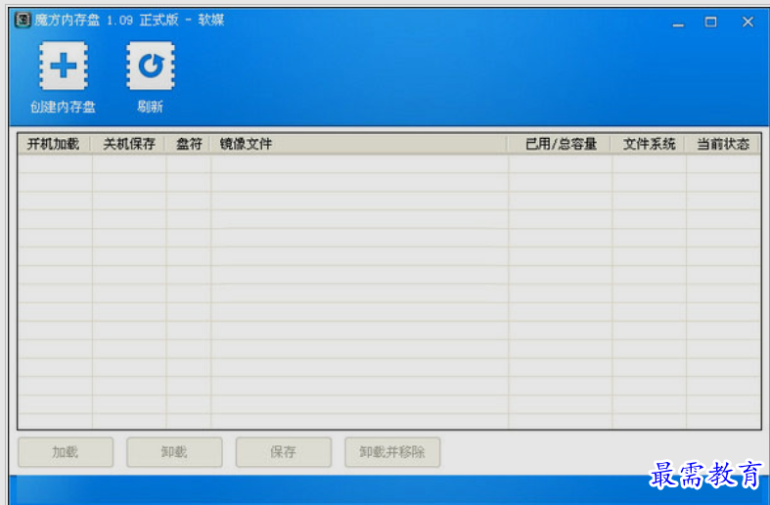Click the 卸载 button
This screenshot has height=505, width=770.
click(x=174, y=452)
